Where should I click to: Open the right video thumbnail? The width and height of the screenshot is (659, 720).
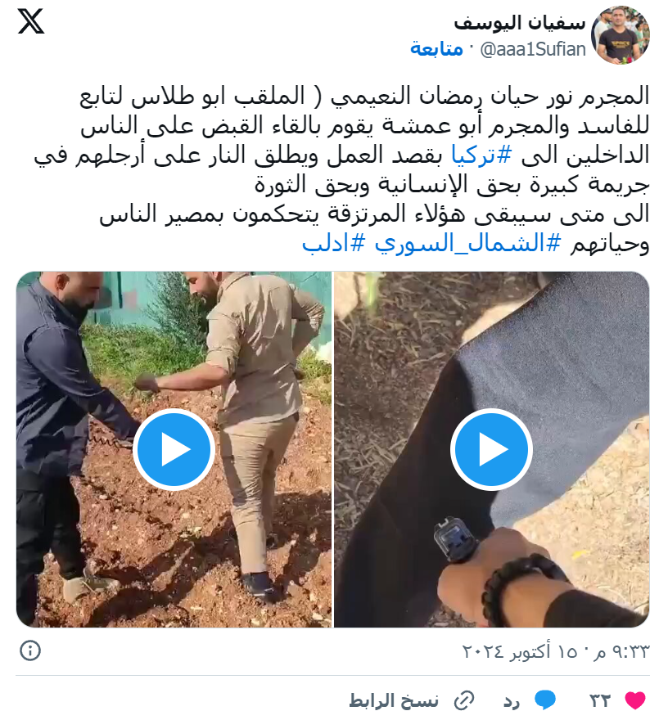492,449
